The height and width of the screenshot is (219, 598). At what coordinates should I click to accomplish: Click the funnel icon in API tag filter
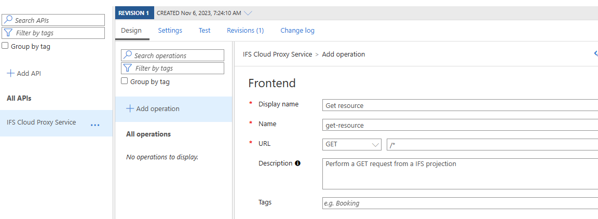tap(8, 33)
